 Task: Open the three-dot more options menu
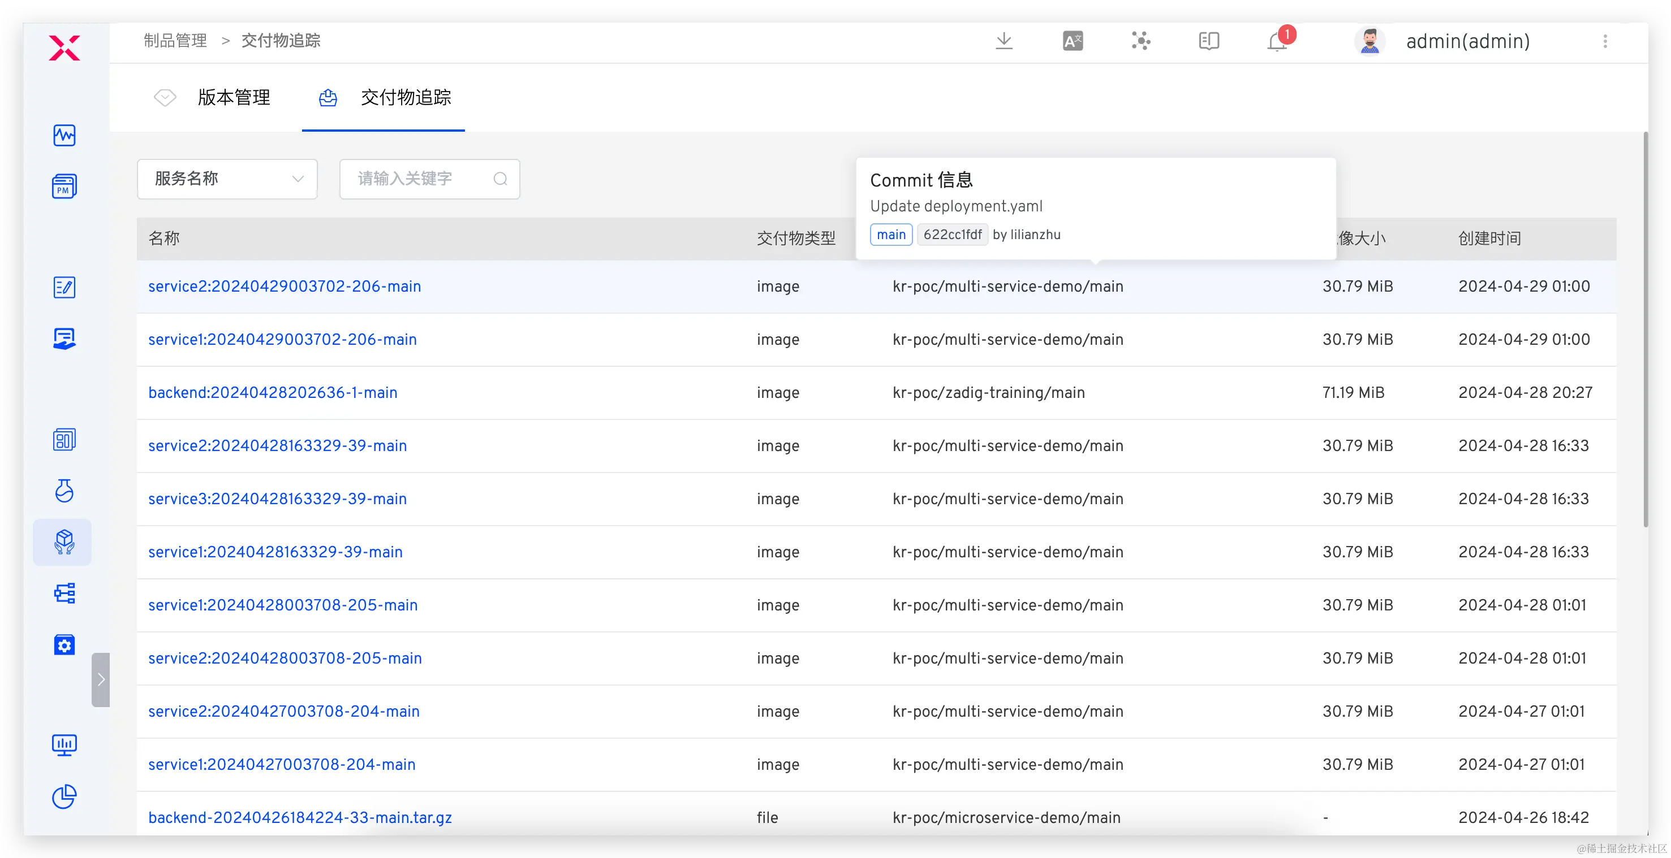coord(1605,41)
